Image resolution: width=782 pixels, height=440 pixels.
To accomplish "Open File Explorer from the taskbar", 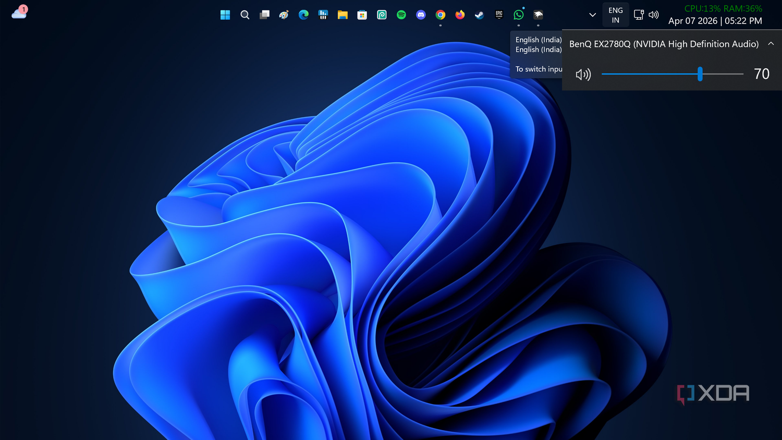I will pyautogui.click(x=343, y=15).
